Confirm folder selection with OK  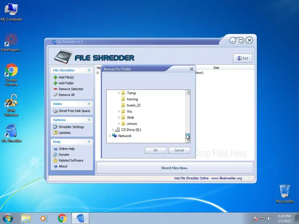click(156, 150)
